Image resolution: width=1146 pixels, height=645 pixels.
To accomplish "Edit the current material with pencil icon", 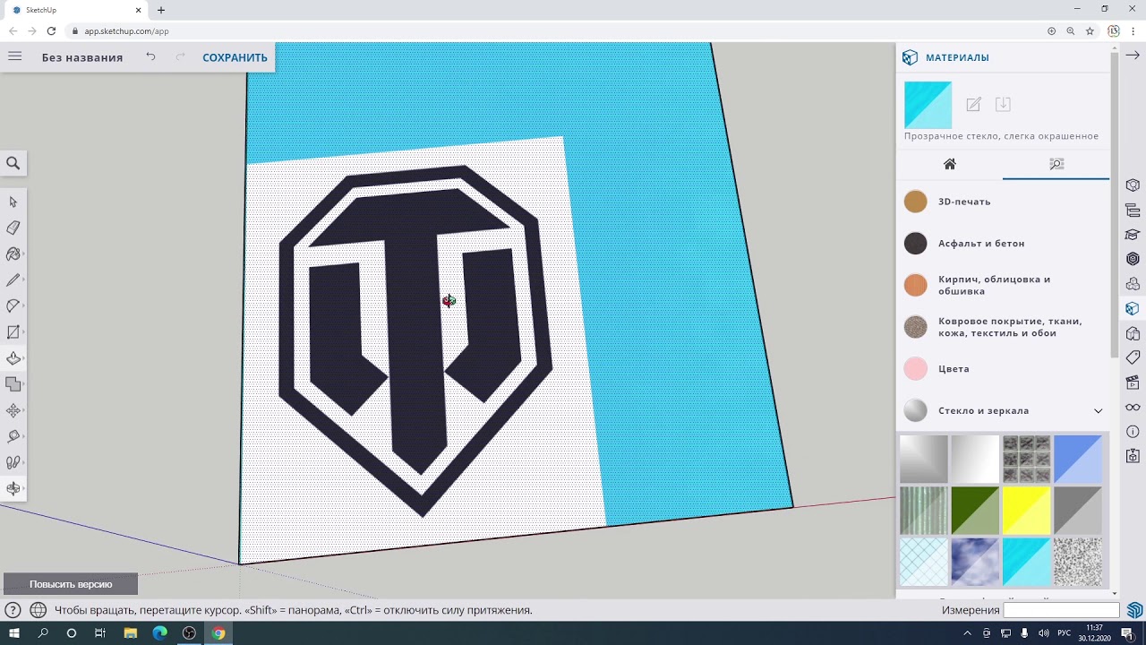I will [973, 104].
